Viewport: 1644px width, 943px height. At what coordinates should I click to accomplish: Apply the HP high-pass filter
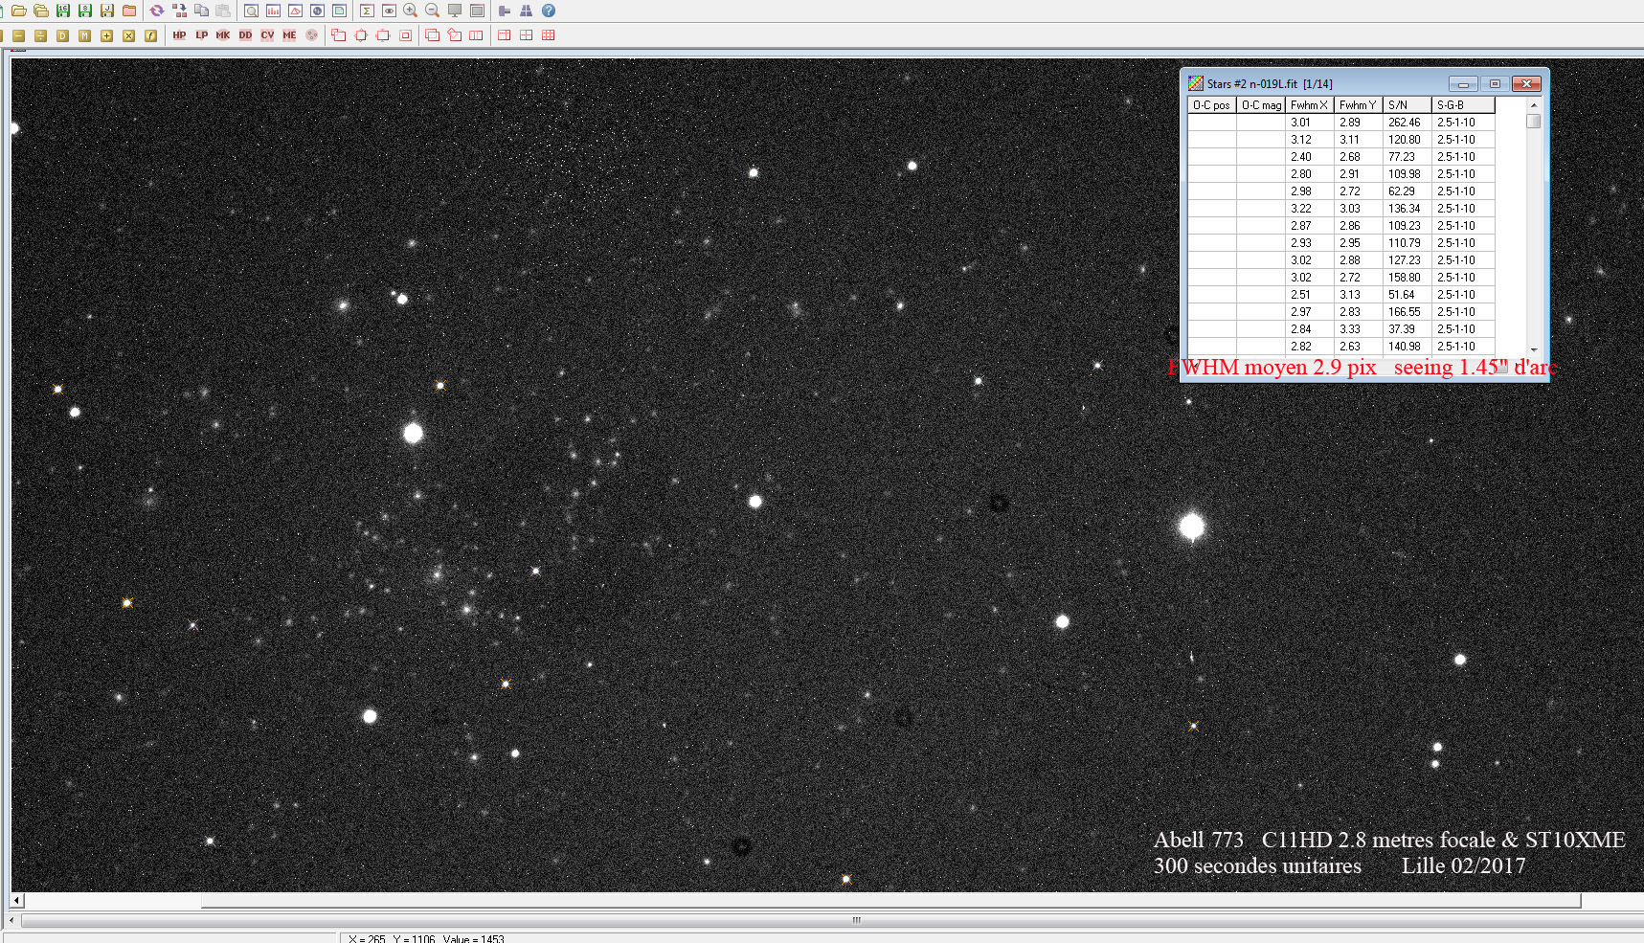pos(179,34)
